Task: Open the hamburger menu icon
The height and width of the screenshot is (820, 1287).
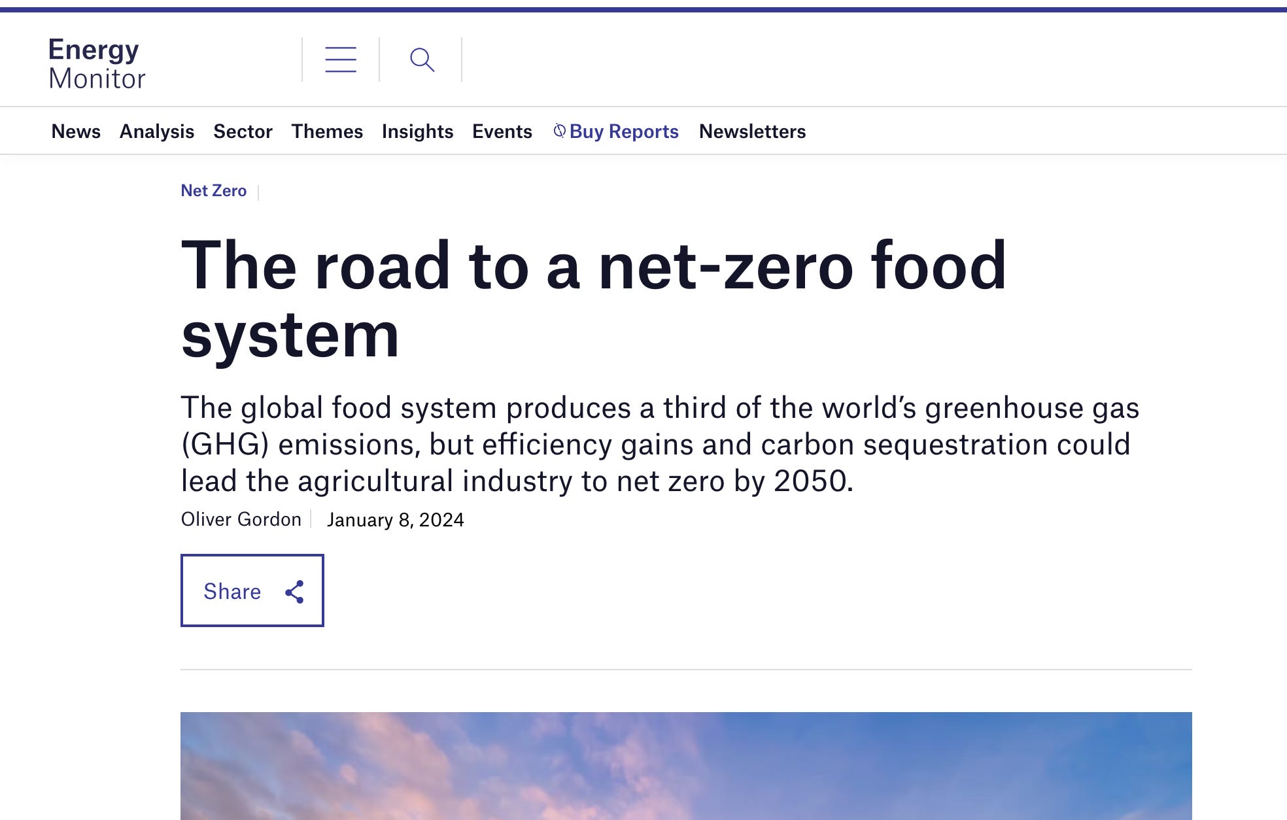Action: point(341,60)
